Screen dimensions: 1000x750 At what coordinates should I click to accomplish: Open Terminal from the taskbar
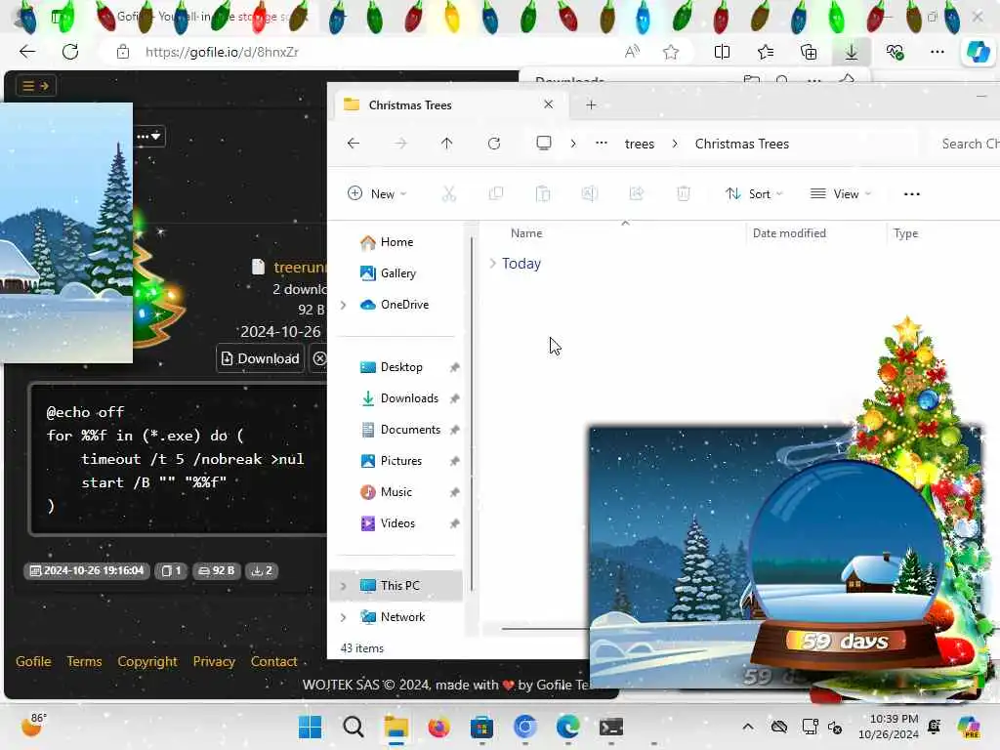click(610, 727)
